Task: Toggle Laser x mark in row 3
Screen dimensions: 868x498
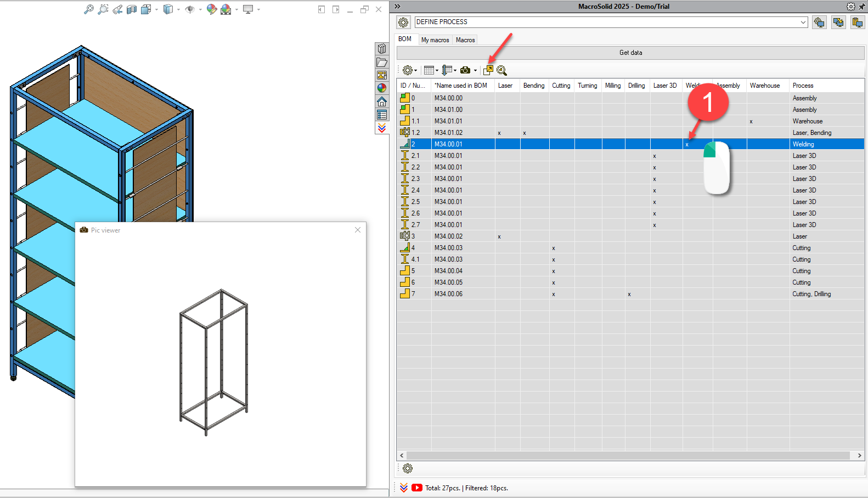Action: (499, 237)
